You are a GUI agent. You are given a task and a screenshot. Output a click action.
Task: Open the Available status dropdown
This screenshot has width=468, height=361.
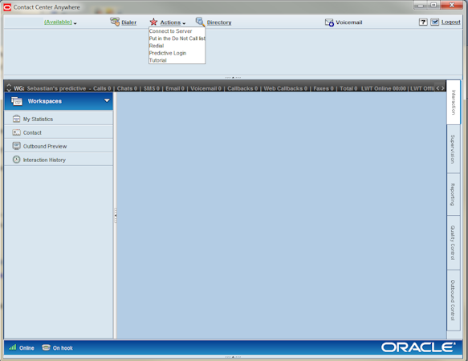(x=60, y=22)
